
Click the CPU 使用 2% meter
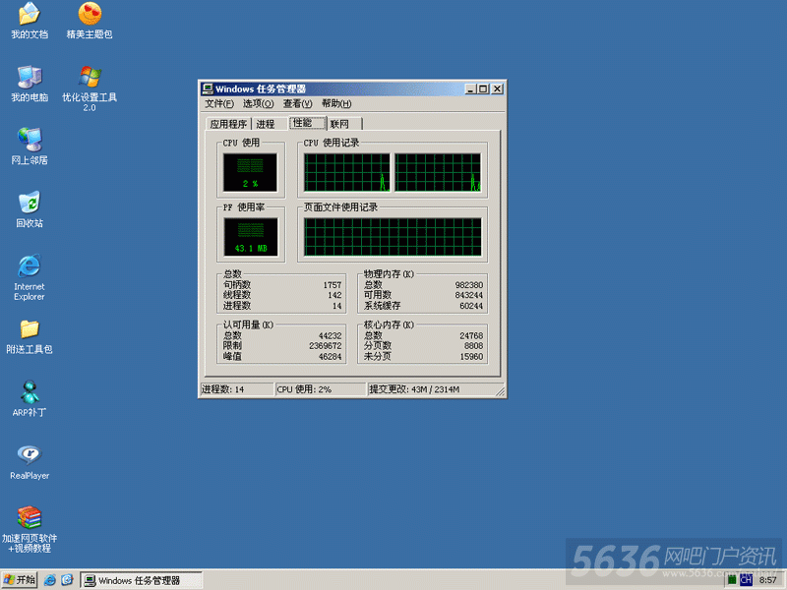(x=250, y=173)
